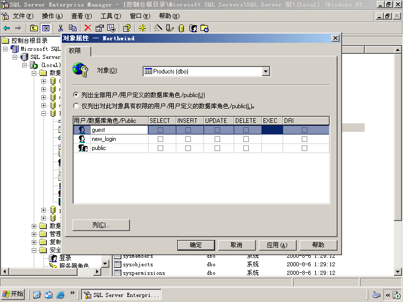Viewport: 403px width, 302px height.
Task: Check DRI permission for public
Action: [304, 148]
